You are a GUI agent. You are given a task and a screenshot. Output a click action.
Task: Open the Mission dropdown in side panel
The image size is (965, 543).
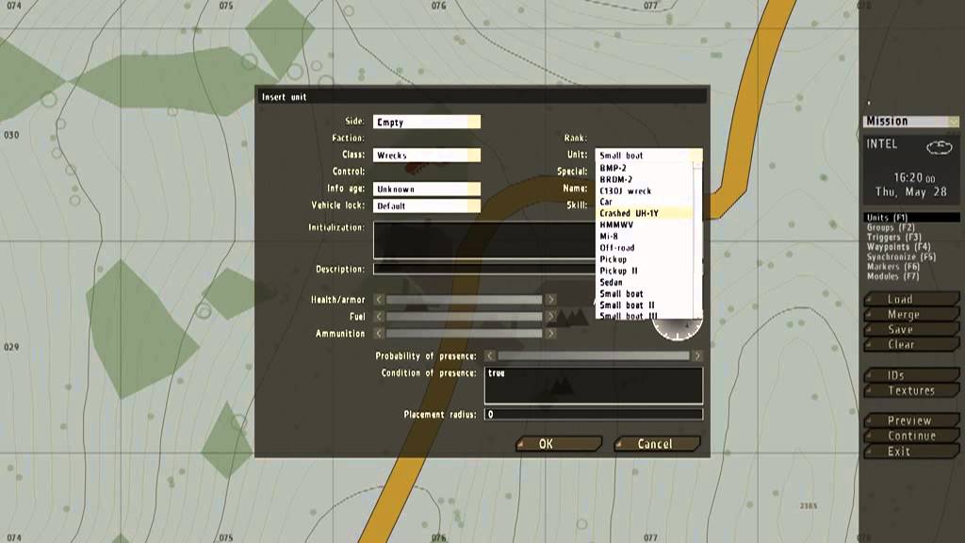pos(911,122)
